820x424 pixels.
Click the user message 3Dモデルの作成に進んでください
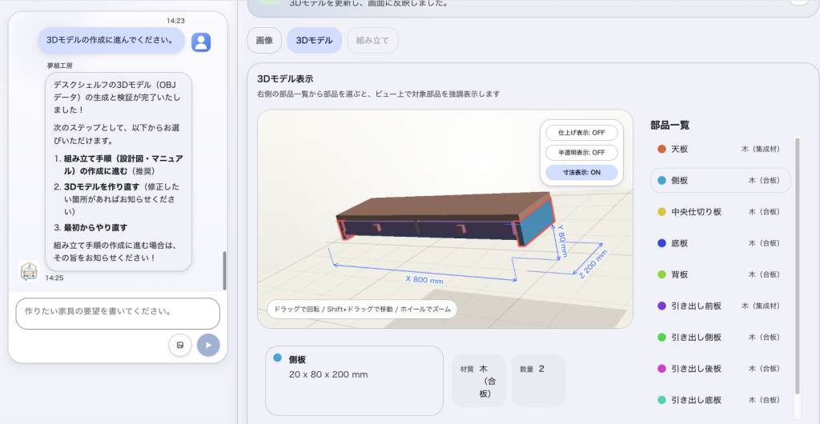pyautogui.click(x=111, y=40)
